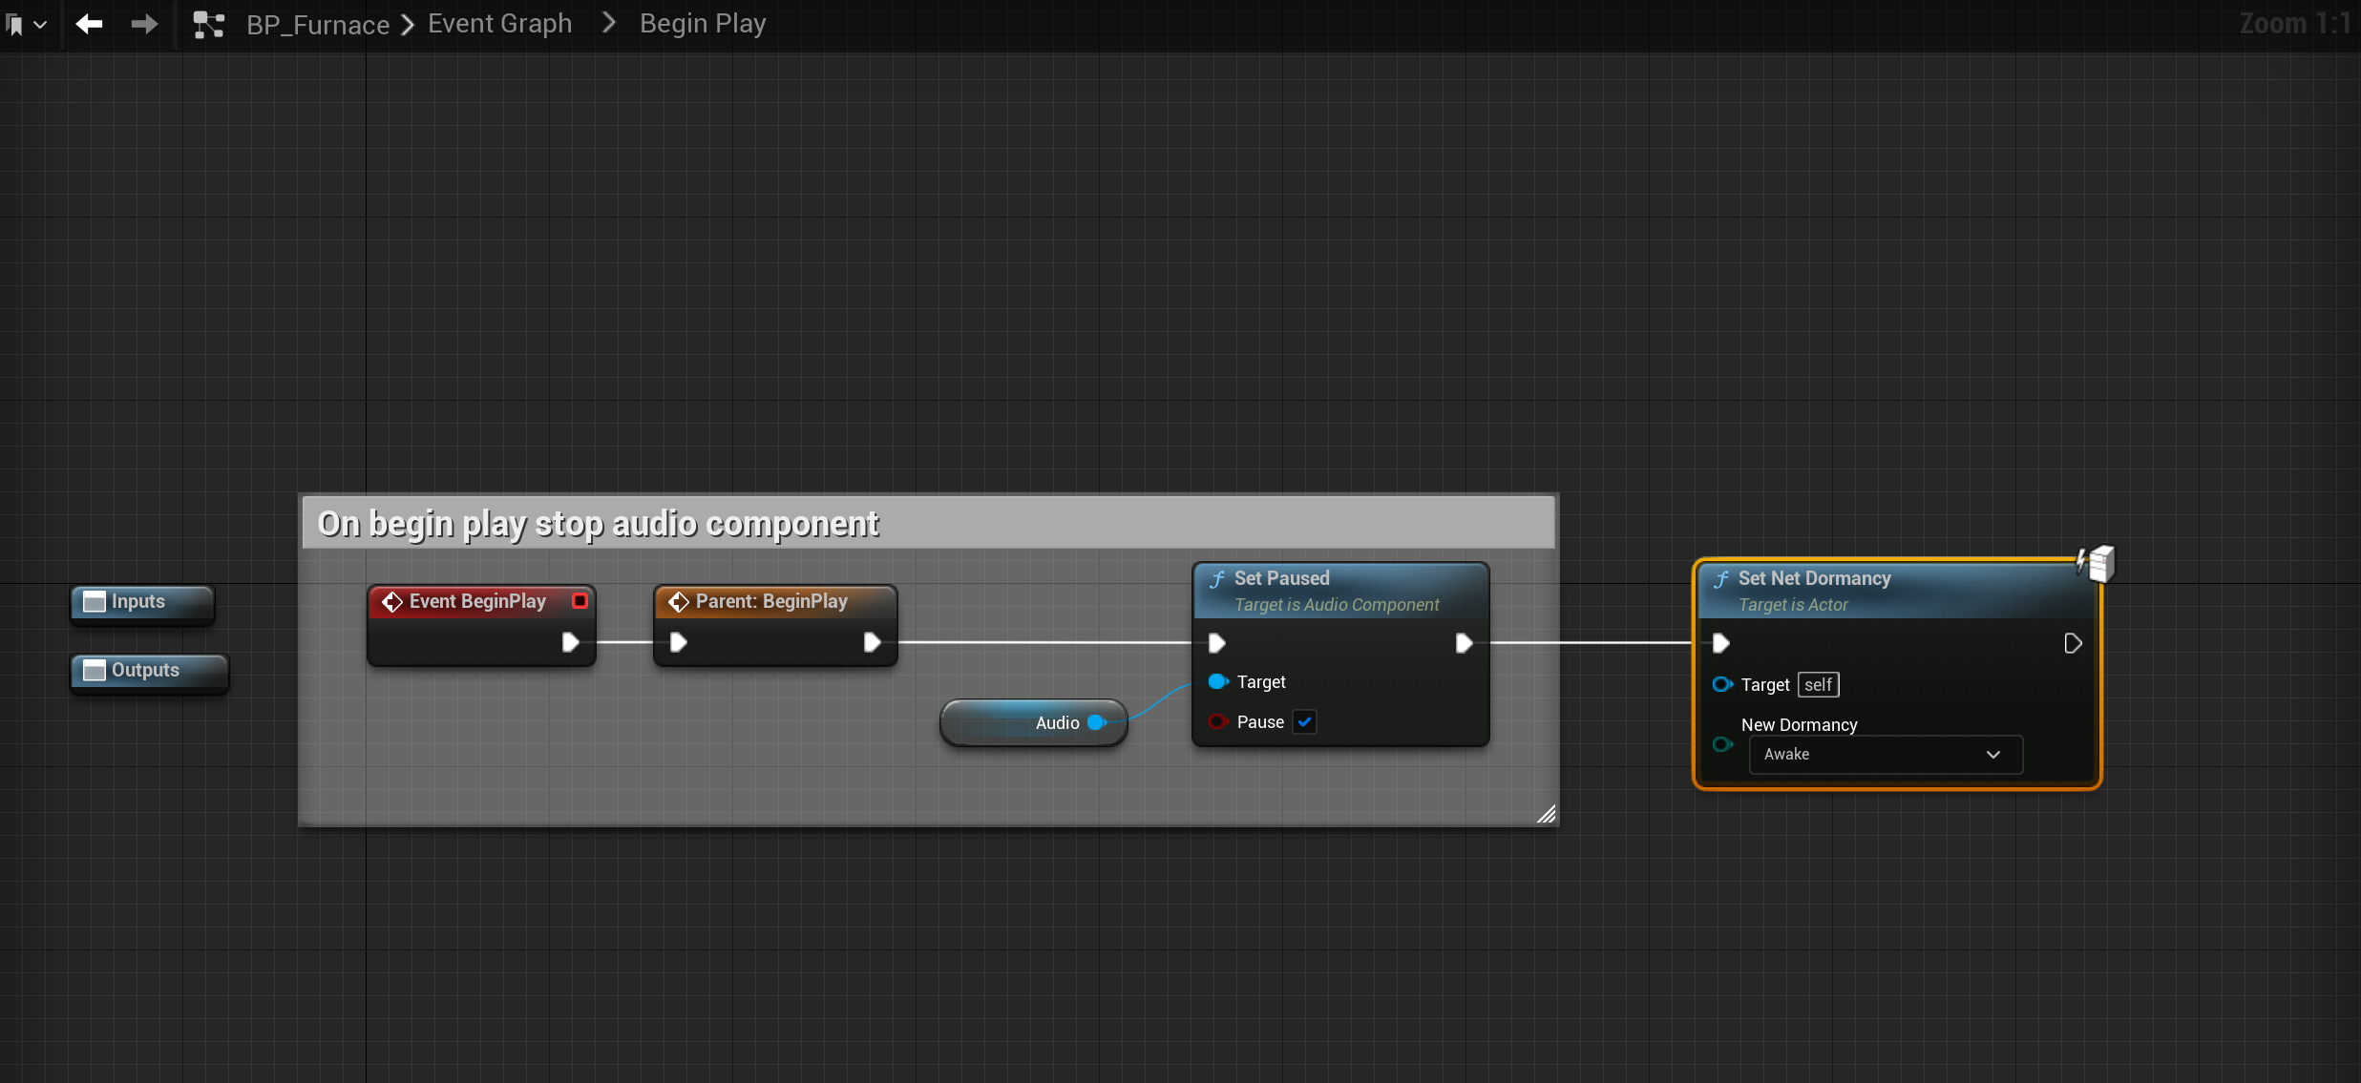The width and height of the screenshot is (2361, 1083).
Task: Click the Audio variable output pin
Action: [1096, 722]
